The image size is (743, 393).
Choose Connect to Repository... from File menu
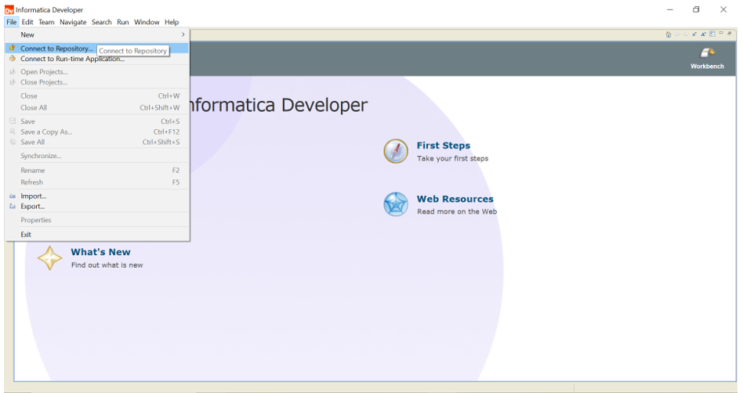tap(96, 49)
